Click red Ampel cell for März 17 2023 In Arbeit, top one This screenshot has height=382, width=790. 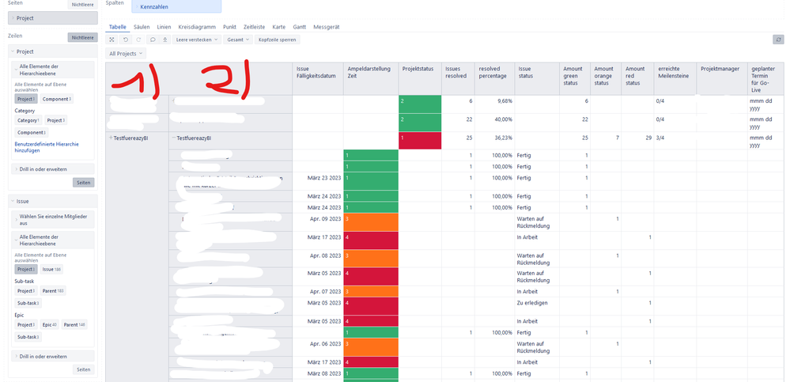point(371,240)
